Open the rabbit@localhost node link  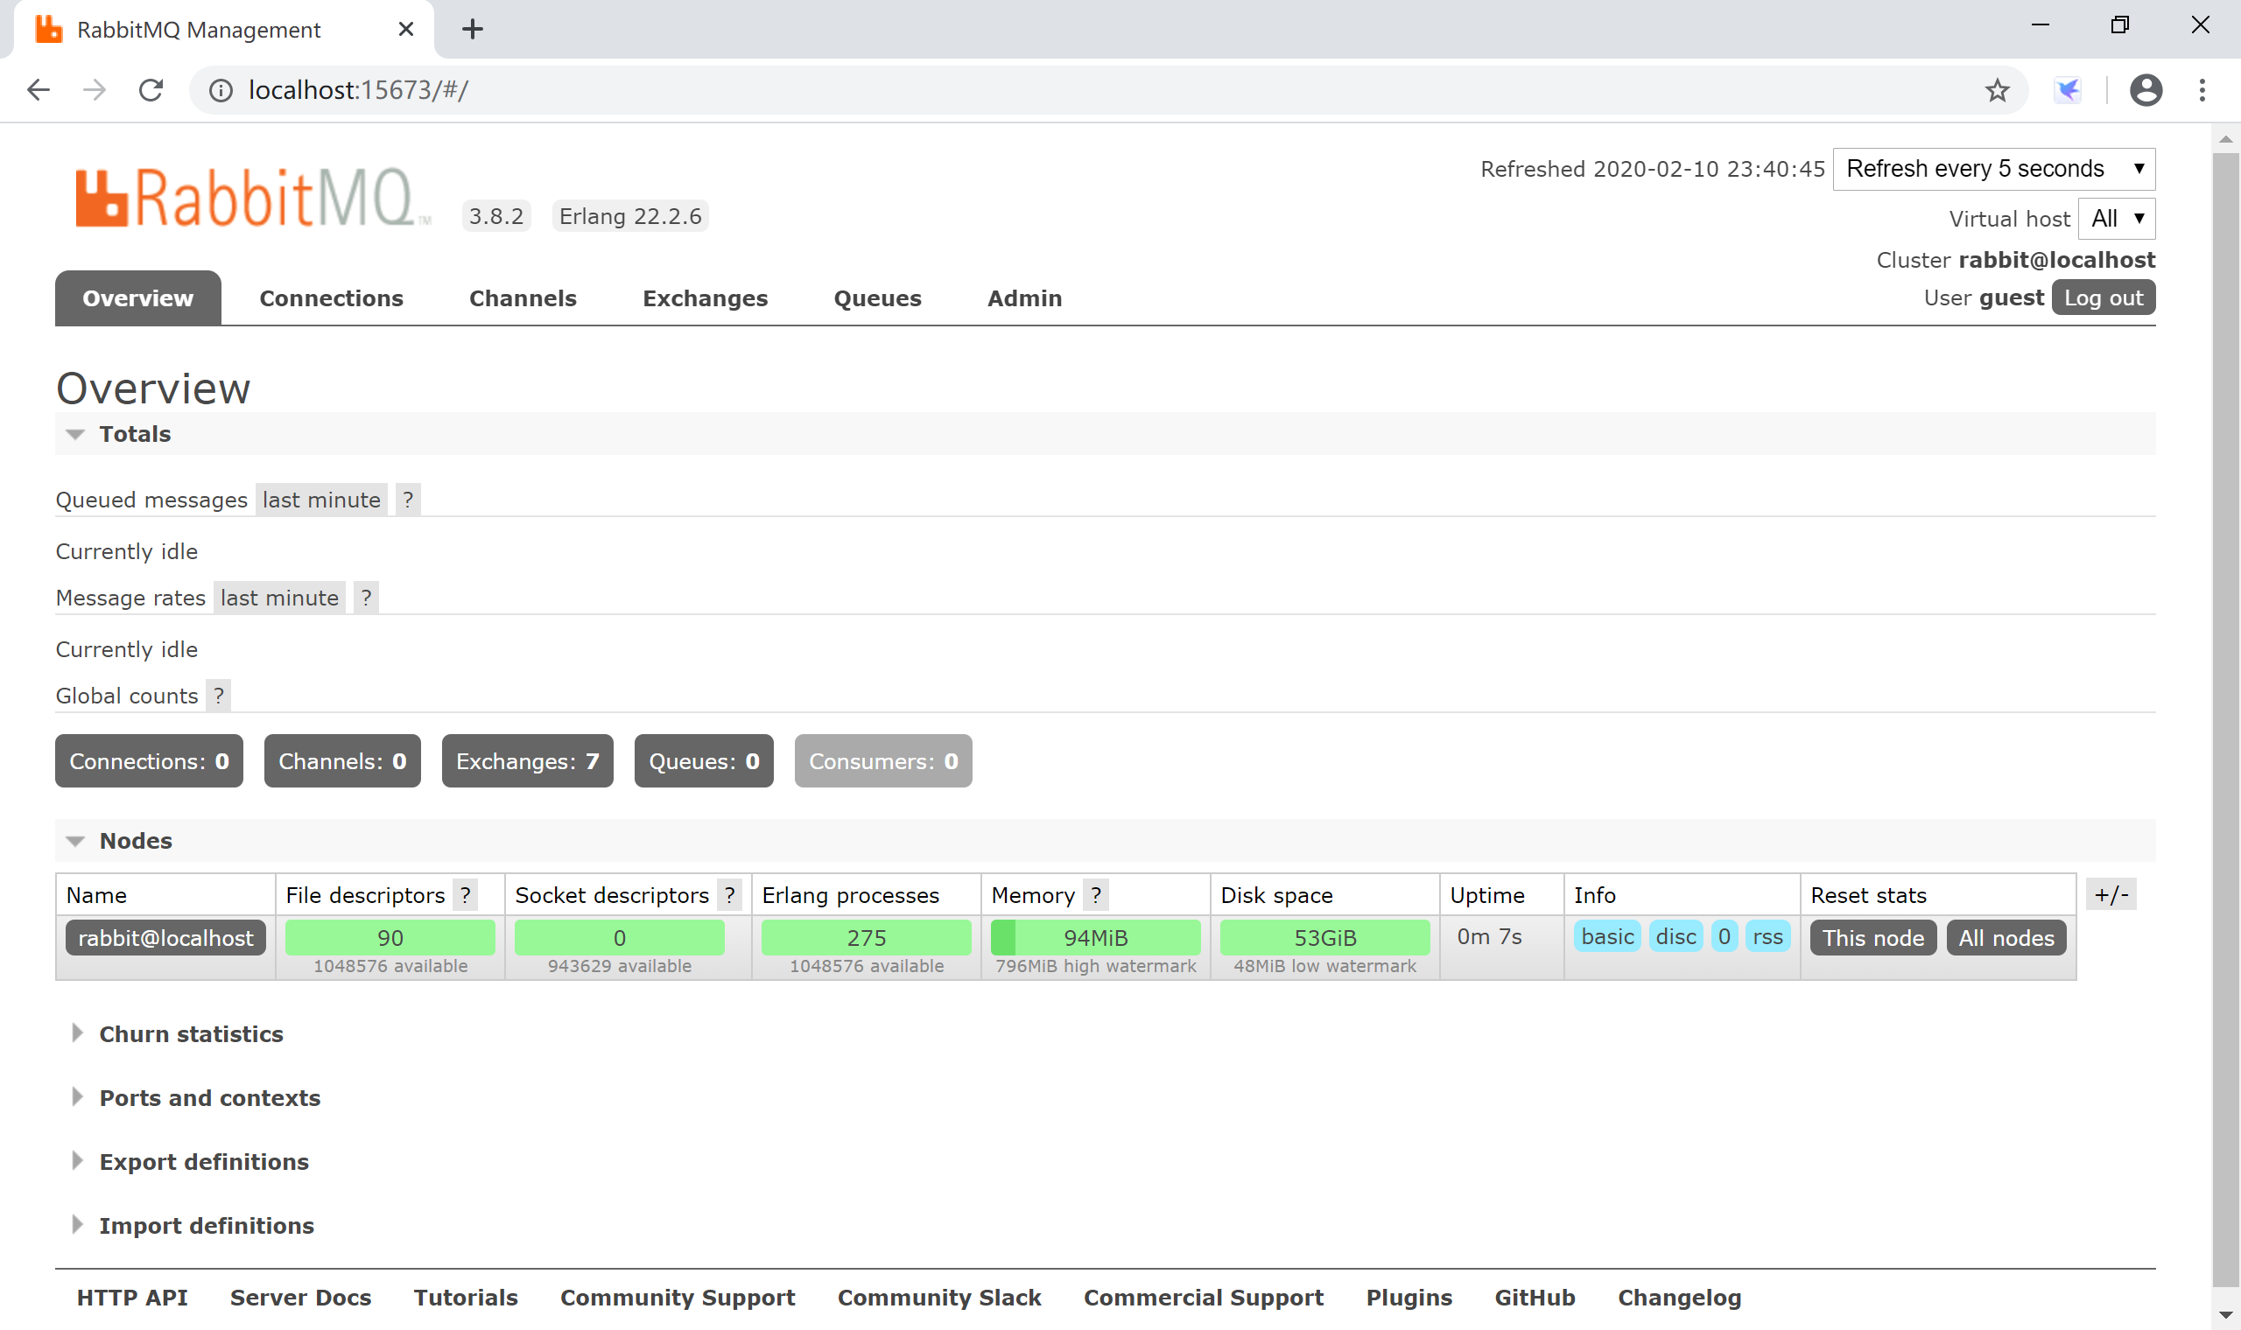pyautogui.click(x=165, y=937)
